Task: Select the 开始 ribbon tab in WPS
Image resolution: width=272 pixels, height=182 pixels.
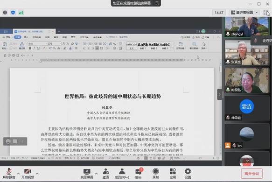Action: coord(18,37)
